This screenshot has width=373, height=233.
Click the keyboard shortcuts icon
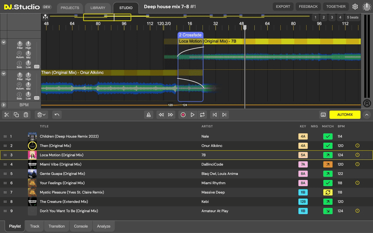click(x=323, y=115)
